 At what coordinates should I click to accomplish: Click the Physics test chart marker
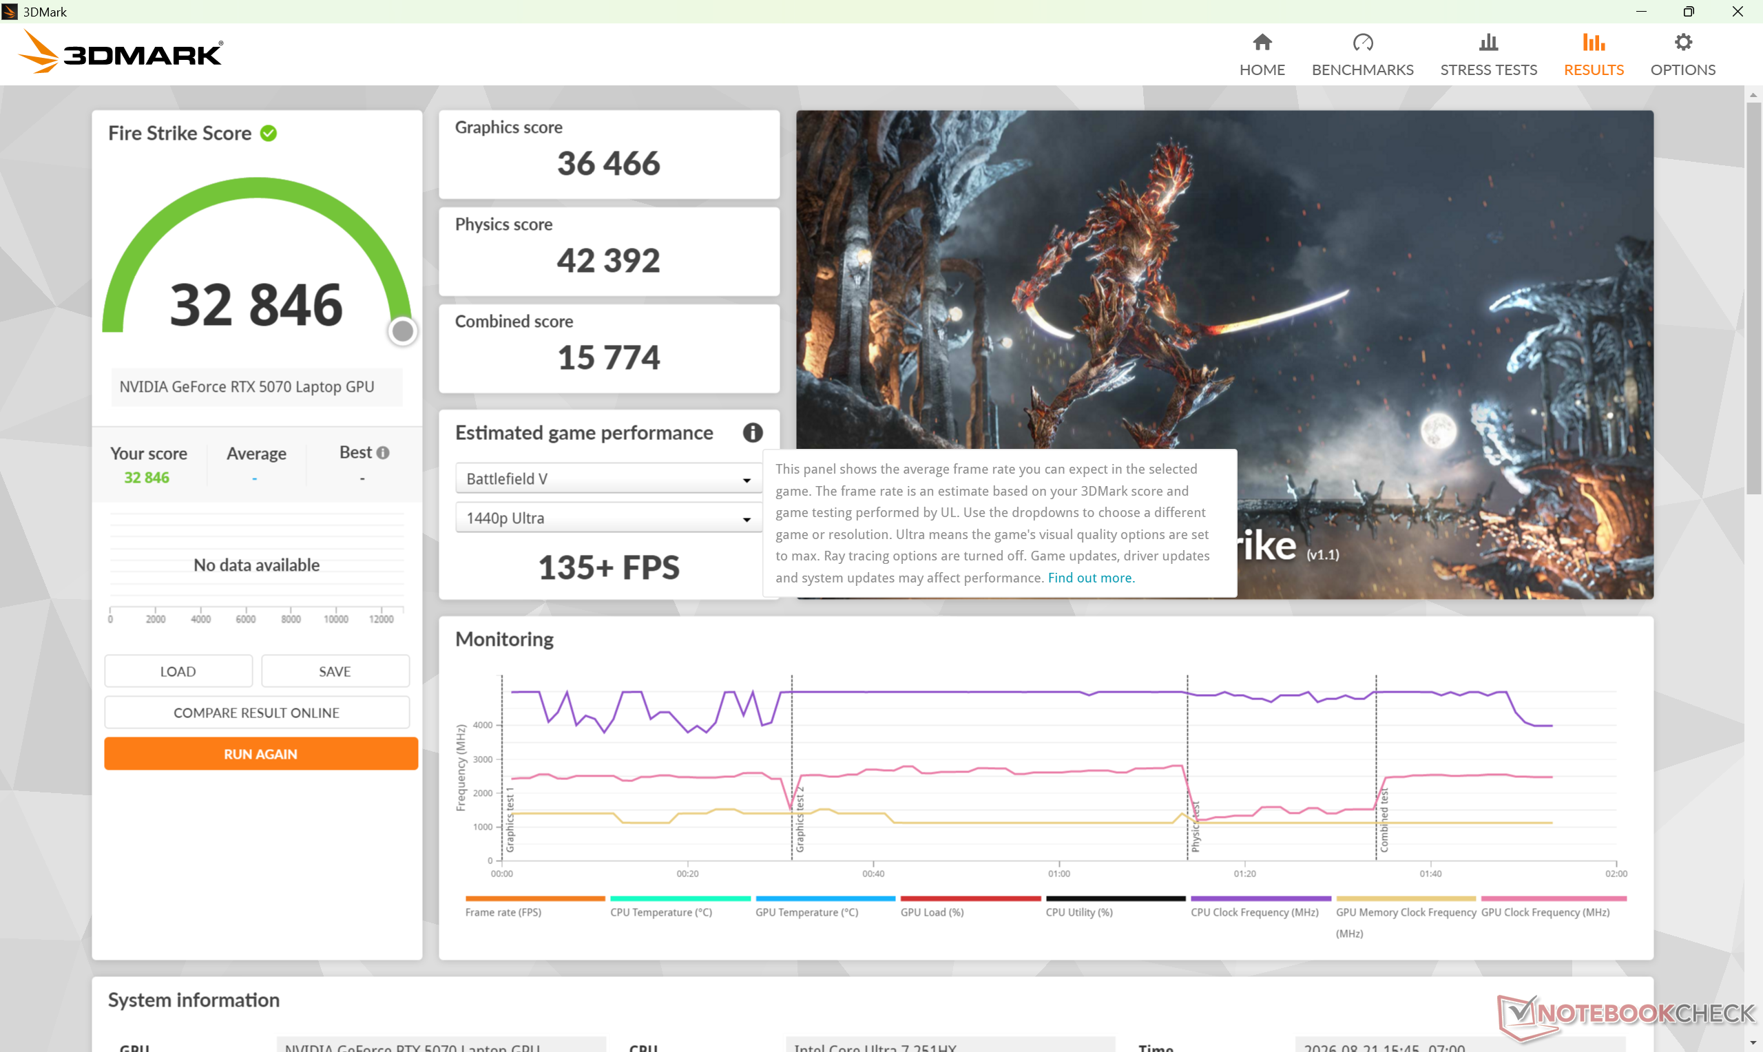point(1195,827)
